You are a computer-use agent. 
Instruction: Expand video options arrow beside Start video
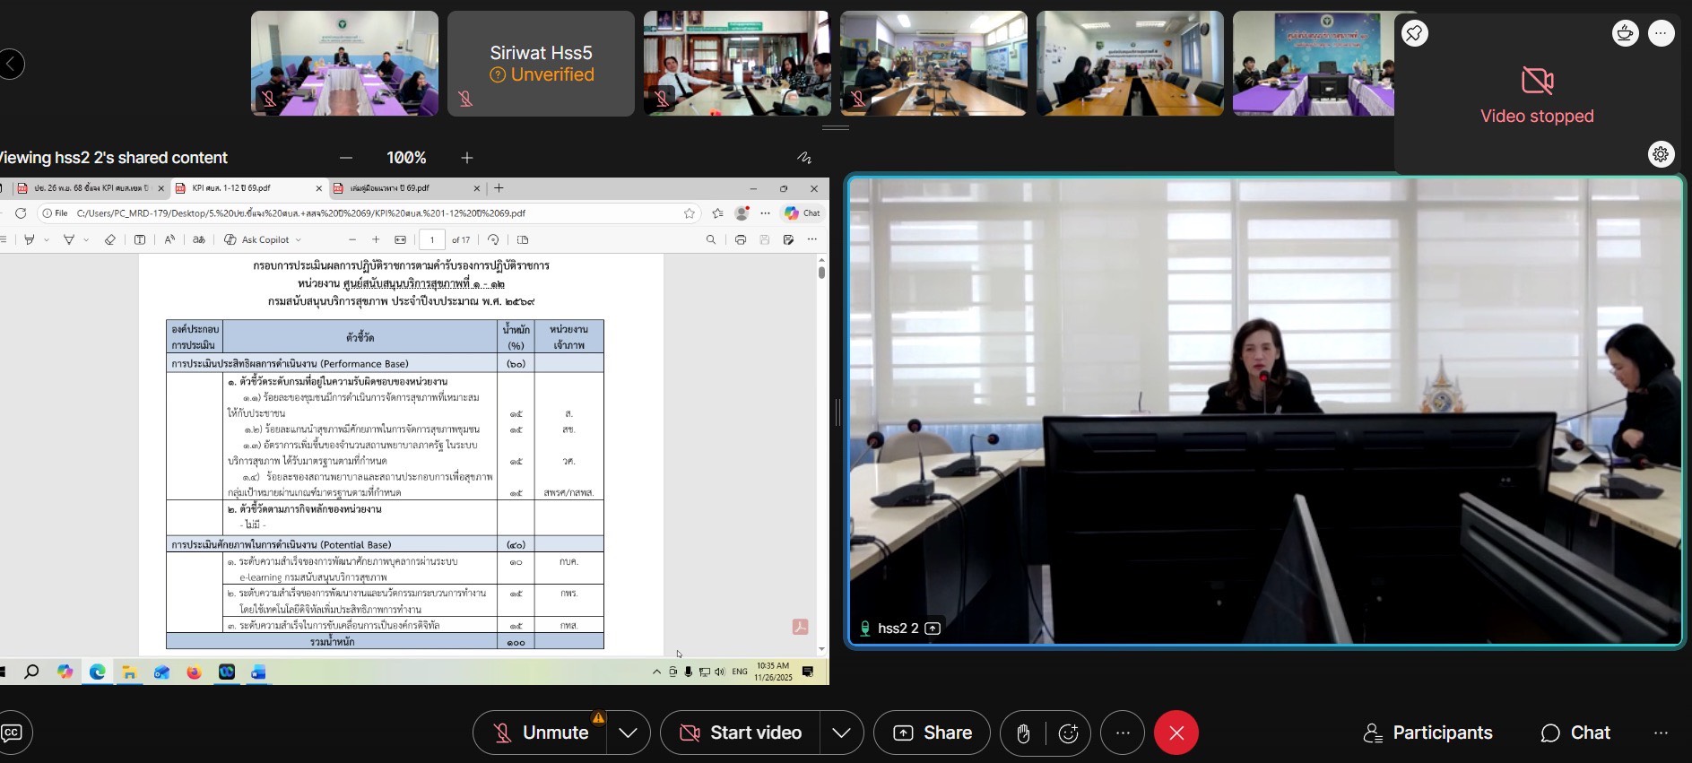(841, 733)
